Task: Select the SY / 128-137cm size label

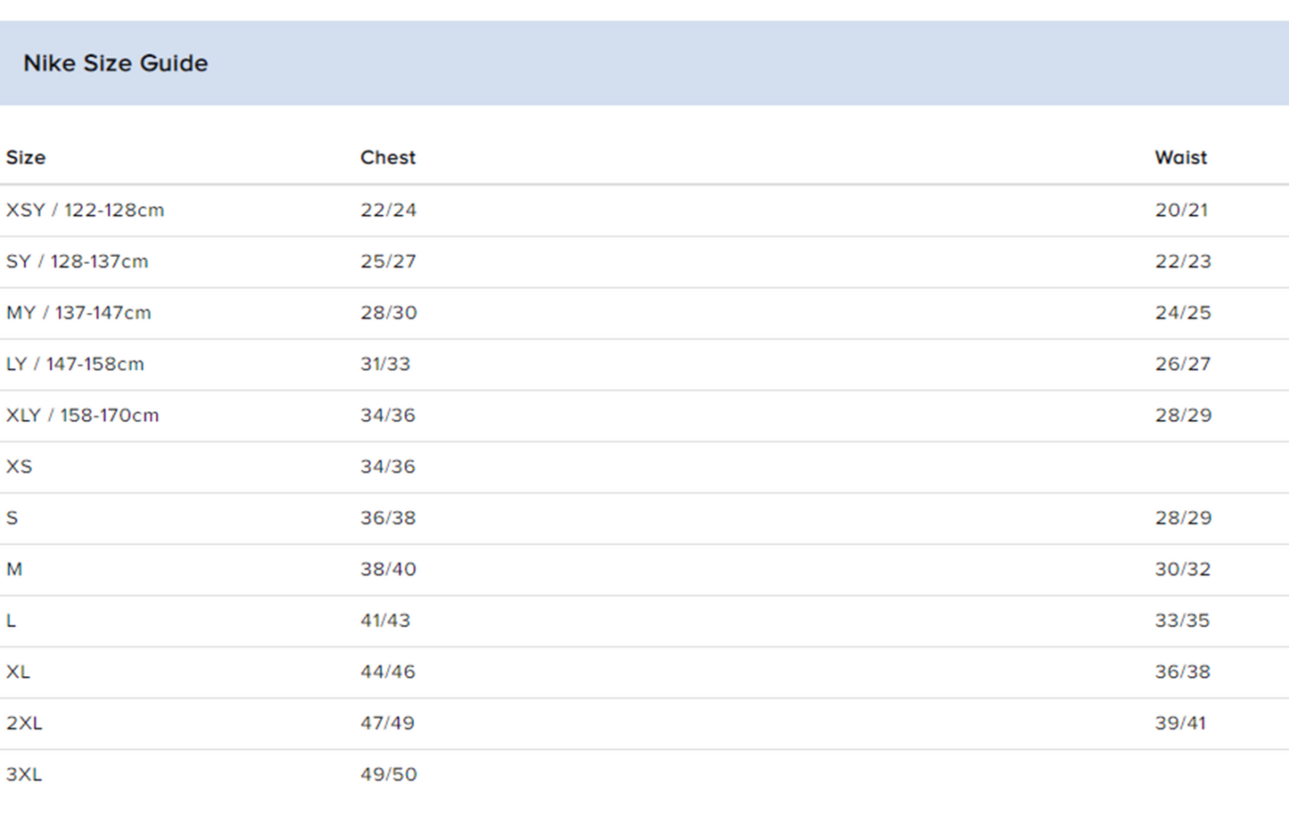Action: (77, 261)
